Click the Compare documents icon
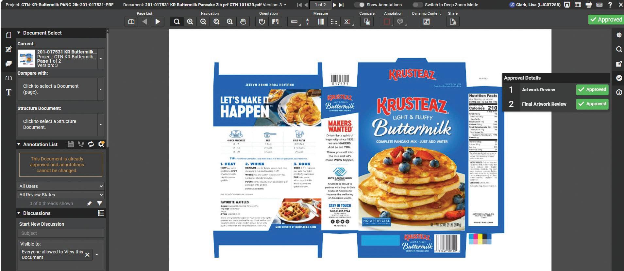The image size is (624, 271). tap(367, 22)
